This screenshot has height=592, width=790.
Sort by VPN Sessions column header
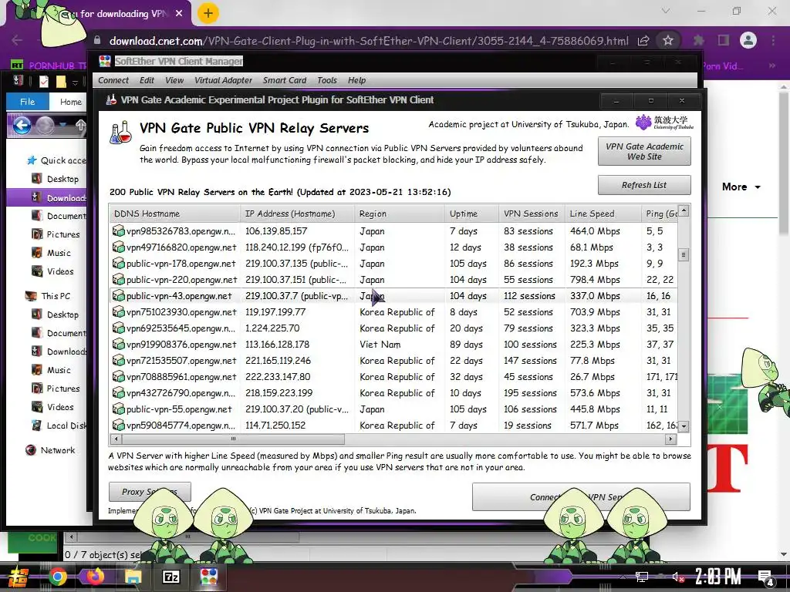coord(532,214)
